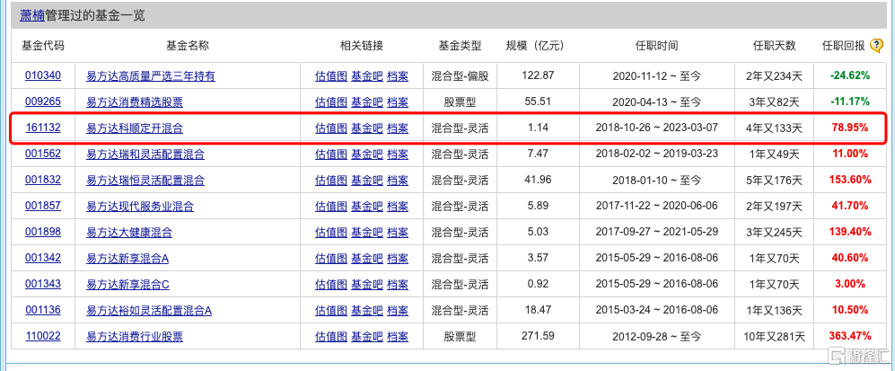The height and width of the screenshot is (371, 895).
Task: Open fund code 001857 link
Action: pyautogui.click(x=43, y=206)
